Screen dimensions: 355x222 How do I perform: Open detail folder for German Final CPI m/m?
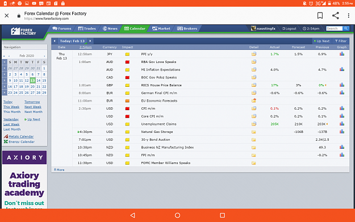[x=253, y=93]
